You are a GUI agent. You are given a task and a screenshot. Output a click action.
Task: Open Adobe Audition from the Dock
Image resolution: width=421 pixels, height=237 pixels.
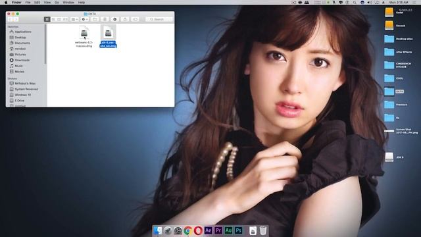tap(228, 230)
